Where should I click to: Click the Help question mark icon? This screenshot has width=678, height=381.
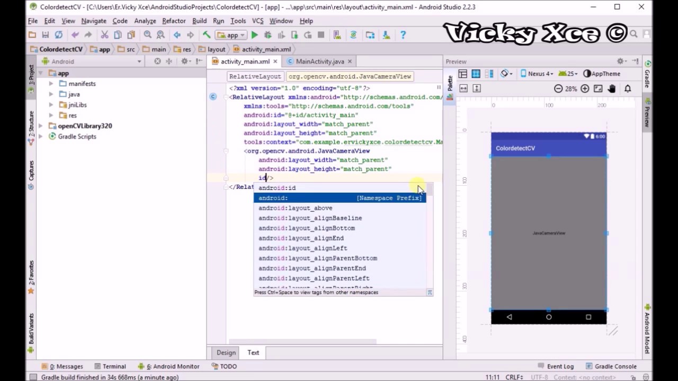(x=403, y=35)
